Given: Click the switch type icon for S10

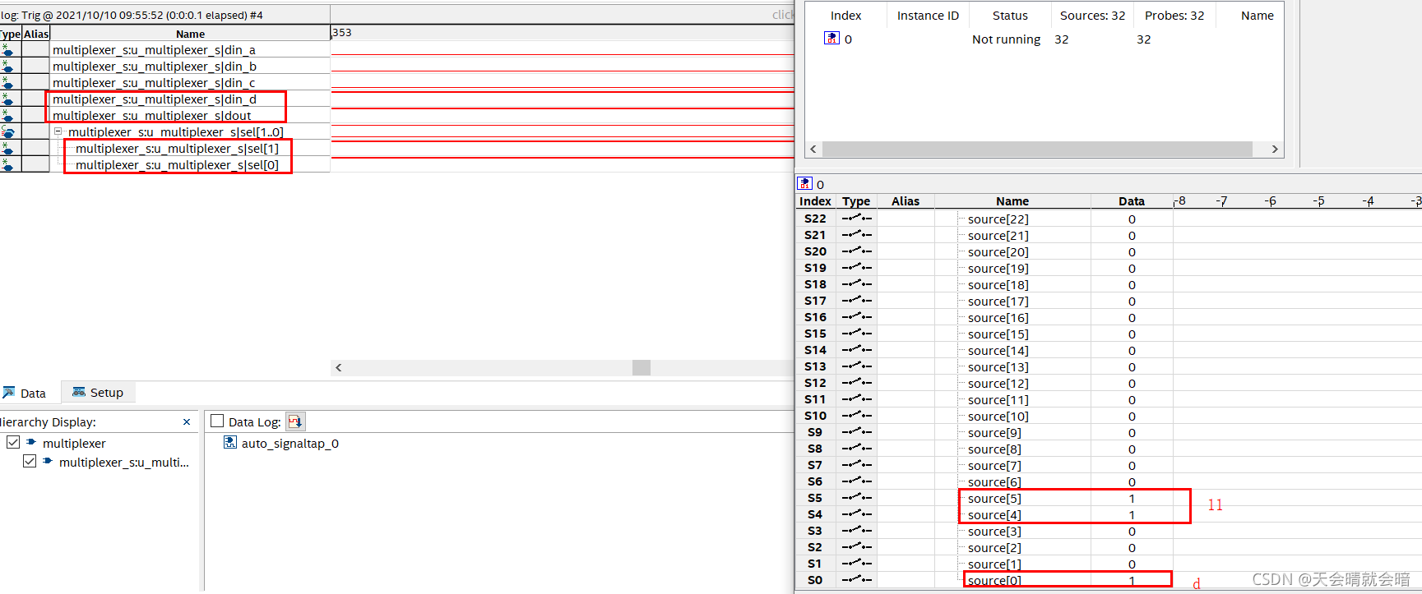Looking at the screenshot, I should tap(856, 416).
